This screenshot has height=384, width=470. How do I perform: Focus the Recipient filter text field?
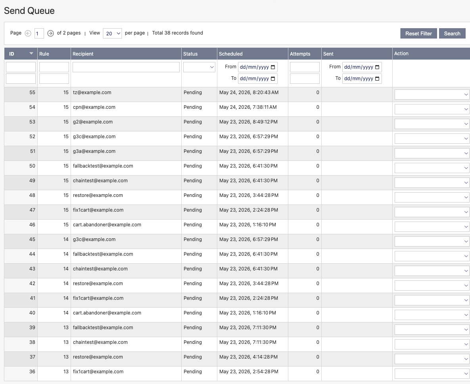[126, 67]
